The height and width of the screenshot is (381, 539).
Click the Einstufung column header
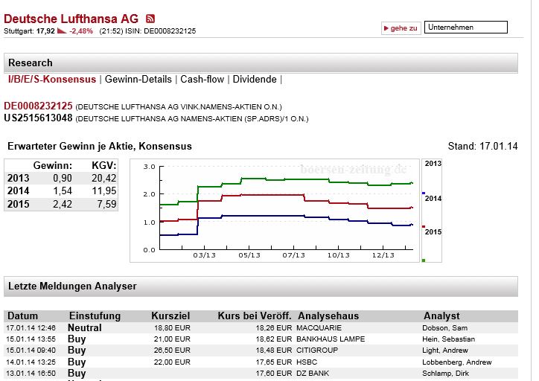point(95,316)
